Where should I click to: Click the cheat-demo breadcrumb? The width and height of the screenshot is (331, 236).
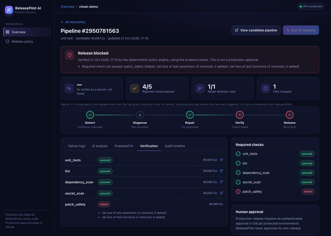coord(88,7)
